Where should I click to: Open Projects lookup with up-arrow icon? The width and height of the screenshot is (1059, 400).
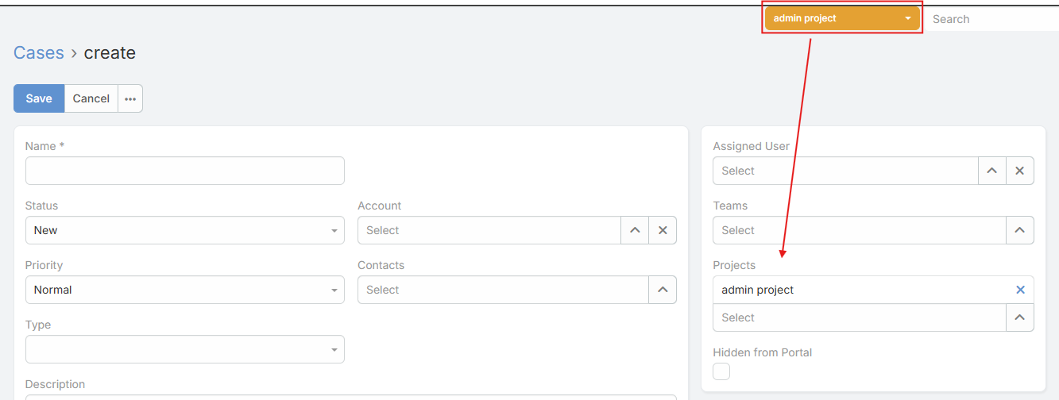tap(1020, 317)
